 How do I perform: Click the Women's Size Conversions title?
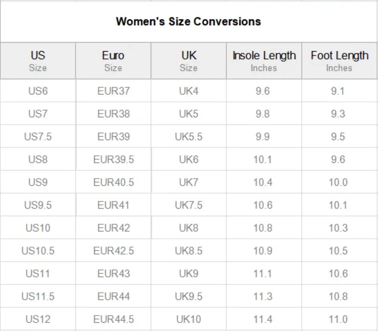coord(188,21)
